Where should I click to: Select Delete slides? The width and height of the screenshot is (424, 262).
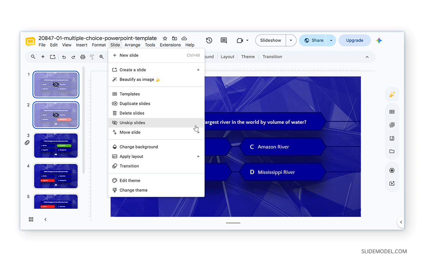[156, 113]
